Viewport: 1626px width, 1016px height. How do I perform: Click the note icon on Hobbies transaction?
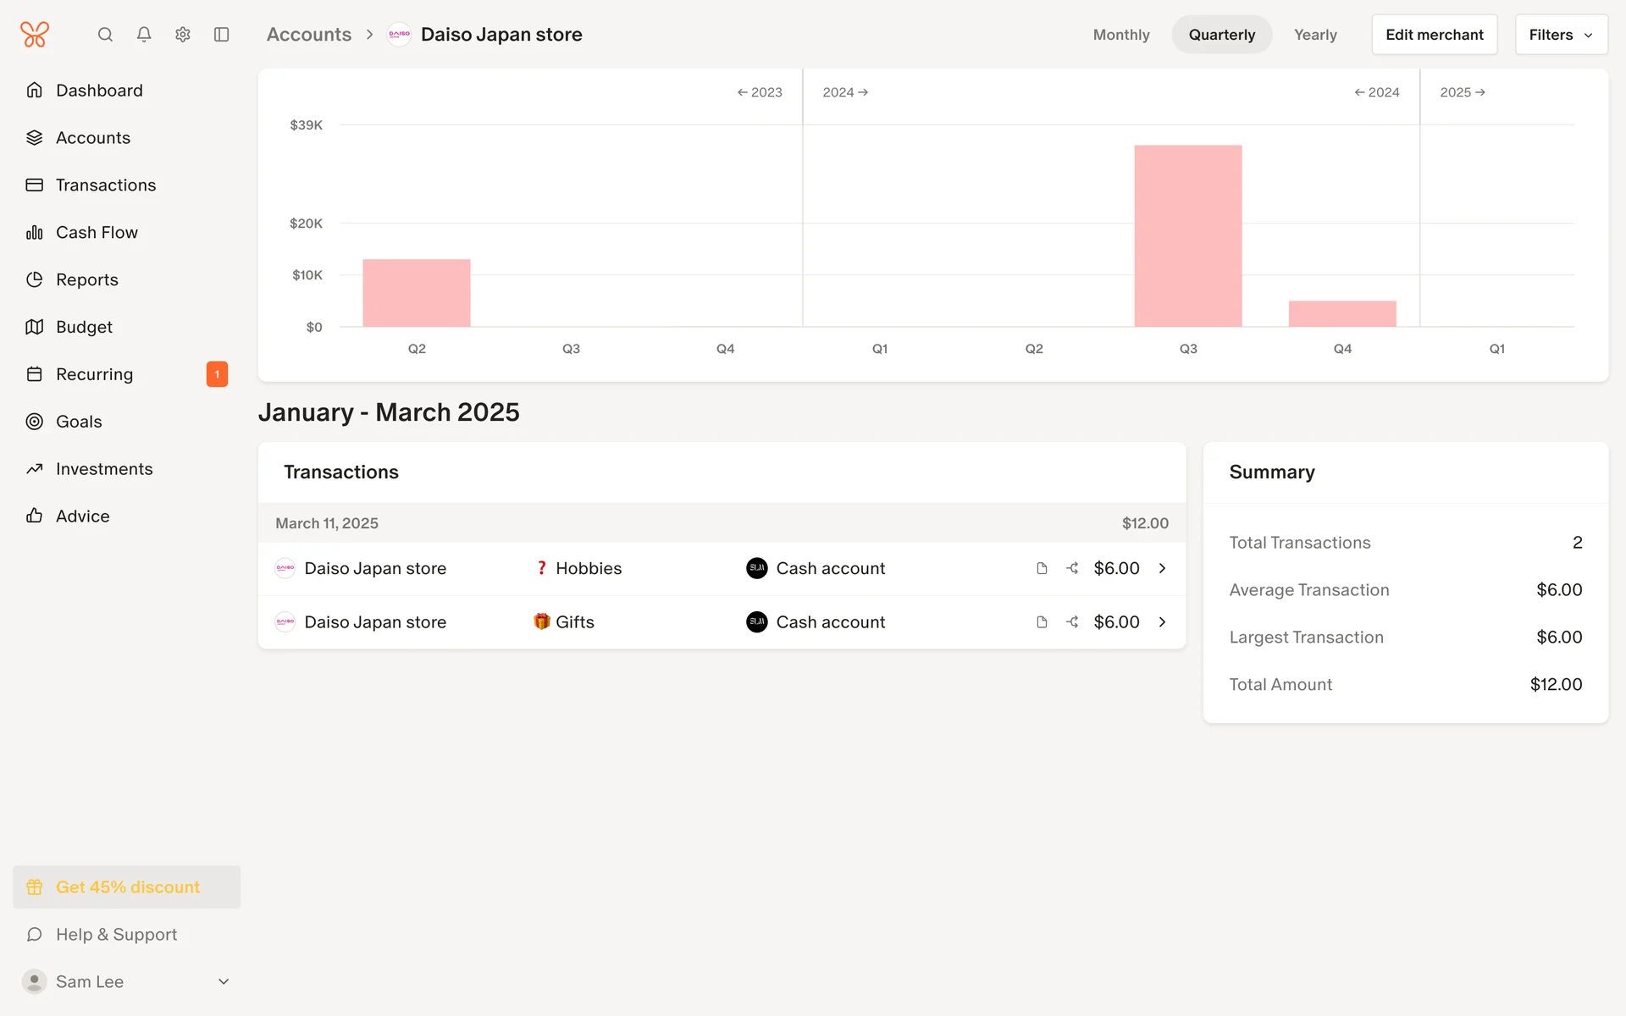pos(1042,568)
